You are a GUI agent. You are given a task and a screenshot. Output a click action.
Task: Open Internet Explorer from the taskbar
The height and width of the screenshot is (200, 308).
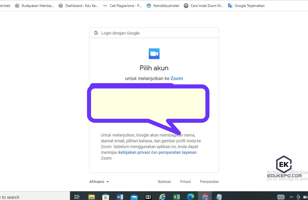[x=162, y=197]
